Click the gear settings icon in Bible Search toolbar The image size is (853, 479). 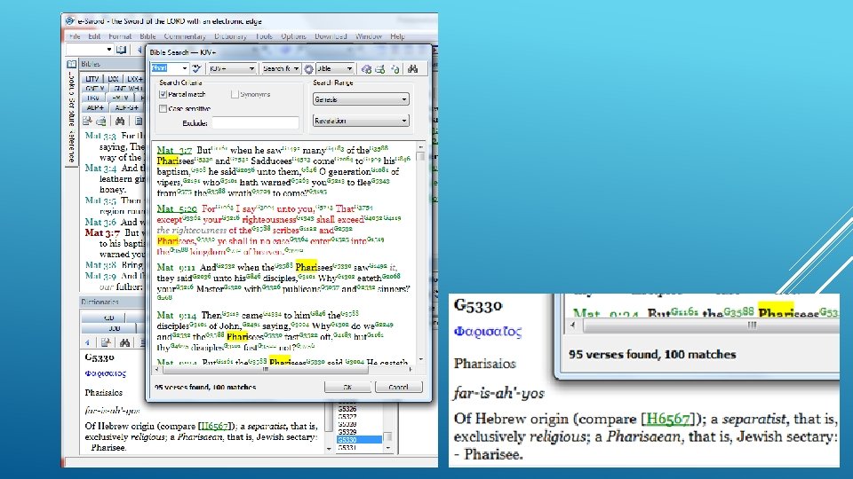tap(309, 69)
